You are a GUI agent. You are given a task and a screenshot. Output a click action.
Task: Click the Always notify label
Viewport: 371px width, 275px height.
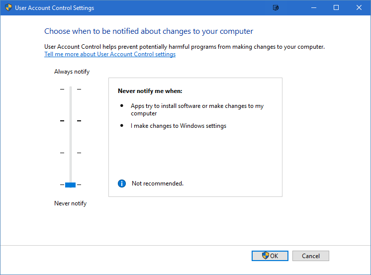(72, 72)
